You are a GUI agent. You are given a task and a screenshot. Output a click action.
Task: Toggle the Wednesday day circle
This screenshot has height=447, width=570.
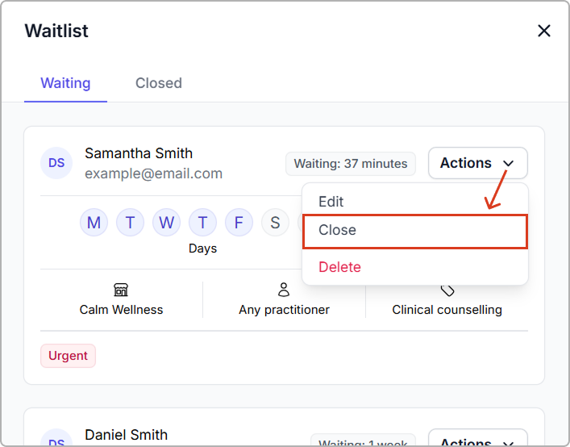166,222
